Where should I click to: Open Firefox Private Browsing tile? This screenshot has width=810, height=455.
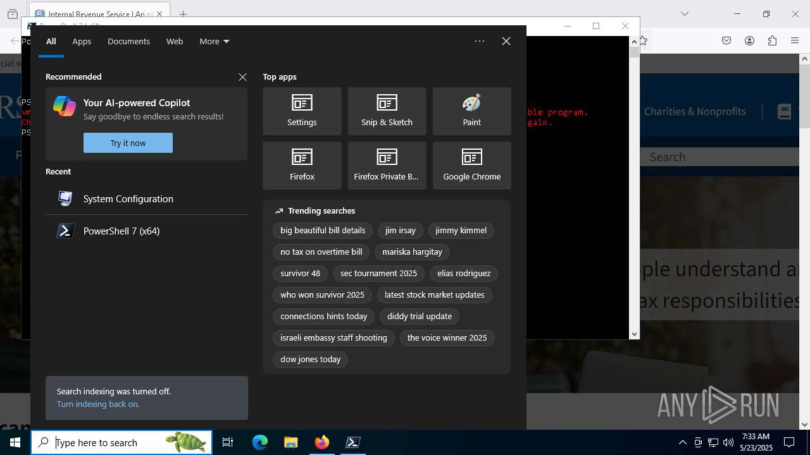pyautogui.click(x=387, y=166)
